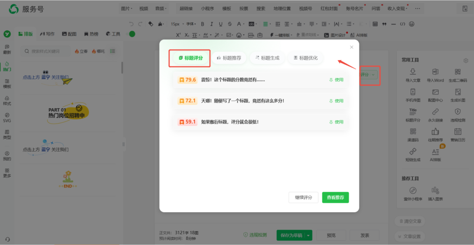The height and width of the screenshot is (245, 474).
Task: Click the 查看推荐 button
Action: [336, 197]
